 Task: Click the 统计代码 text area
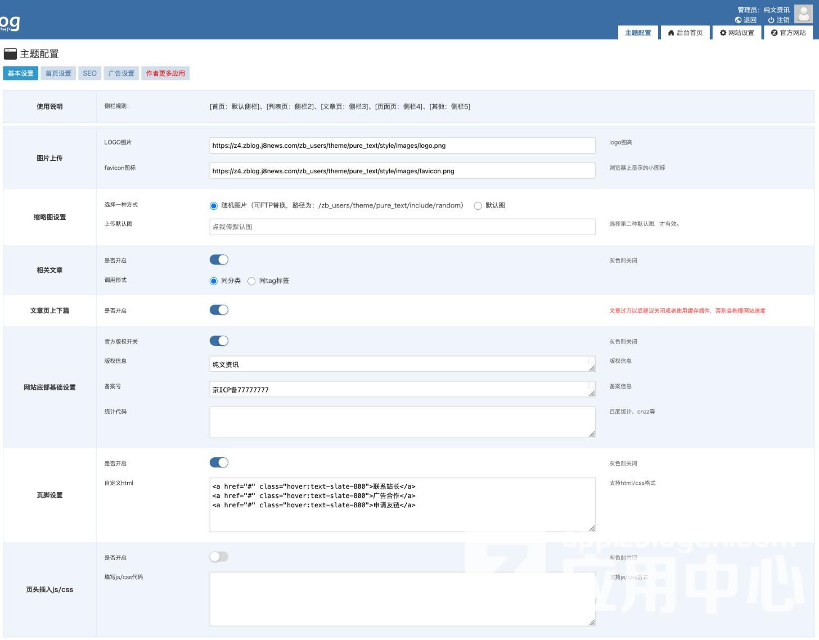(402, 422)
